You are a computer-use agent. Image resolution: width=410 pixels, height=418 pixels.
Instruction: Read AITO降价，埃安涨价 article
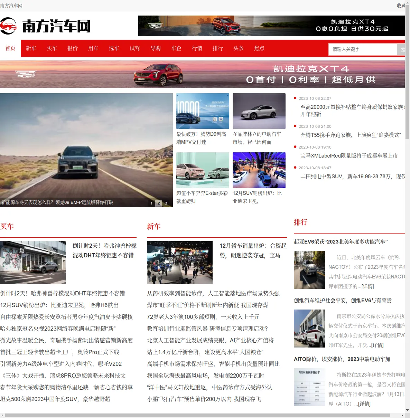click(342, 359)
